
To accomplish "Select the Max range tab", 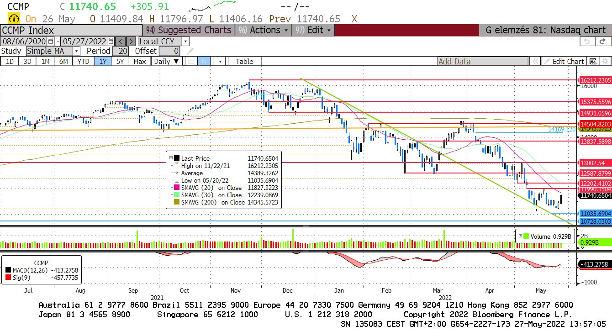I will point(140,61).
